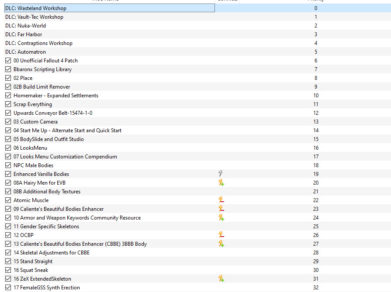Select the DLC: Far Harbor entry
Viewport: 391px width, 292px height.
(197, 34)
